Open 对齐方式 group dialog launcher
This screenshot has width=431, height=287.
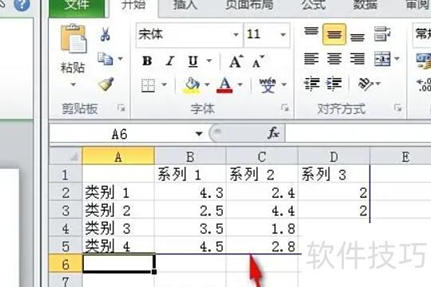(x=397, y=108)
